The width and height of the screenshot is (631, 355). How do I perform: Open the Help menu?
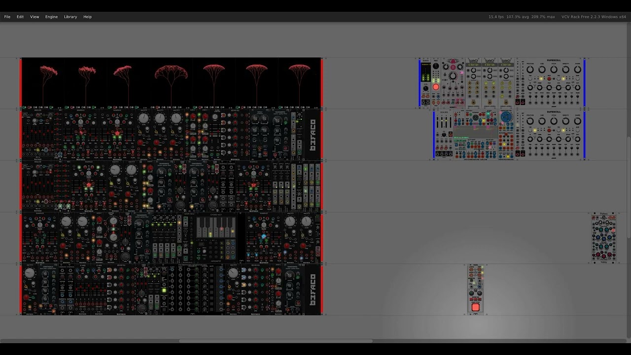point(88,17)
